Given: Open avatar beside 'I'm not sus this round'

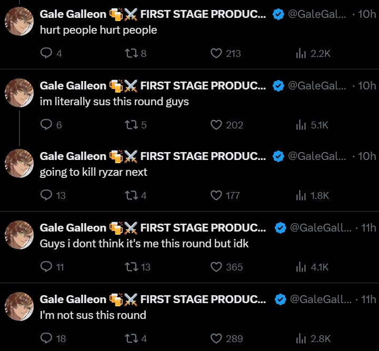Looking at the screenshot, I should tap(19, 307).
